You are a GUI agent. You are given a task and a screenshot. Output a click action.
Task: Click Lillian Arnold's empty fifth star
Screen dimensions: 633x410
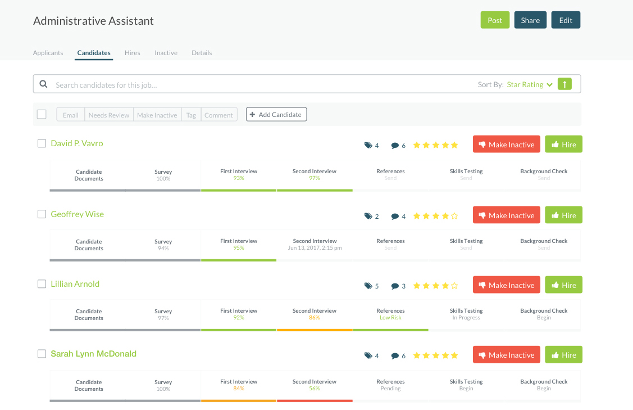[454, 286]
